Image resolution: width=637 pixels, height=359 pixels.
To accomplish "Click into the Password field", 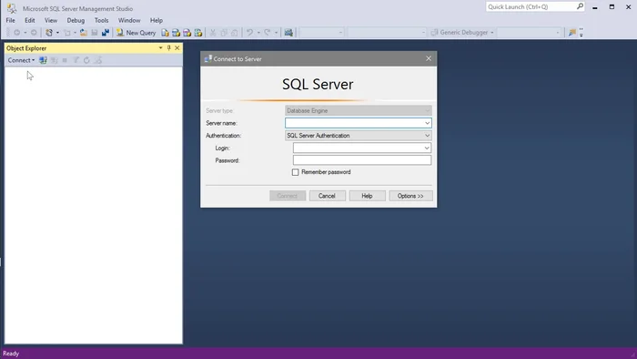I will tap(362, 160).
